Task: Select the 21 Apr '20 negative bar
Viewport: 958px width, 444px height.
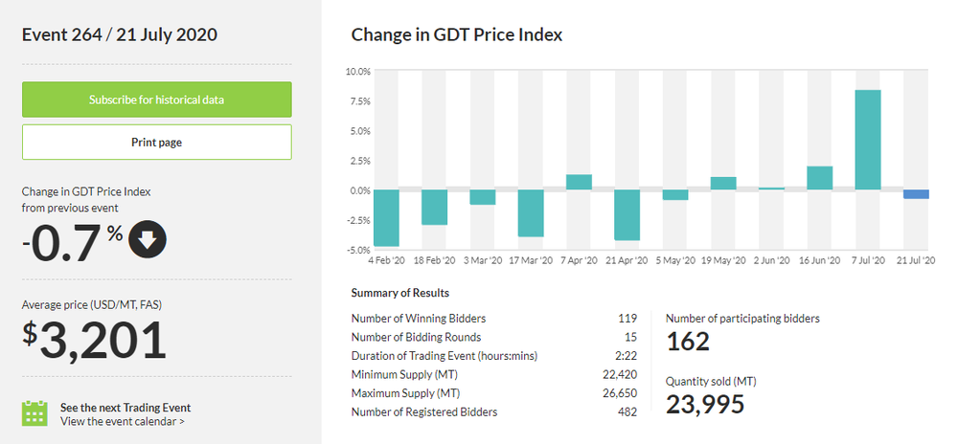Action: click(x=627, y=214)
